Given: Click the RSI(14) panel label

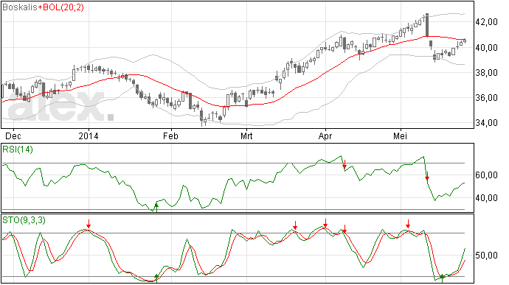Looking at the screenshot, I should [18, 149].
